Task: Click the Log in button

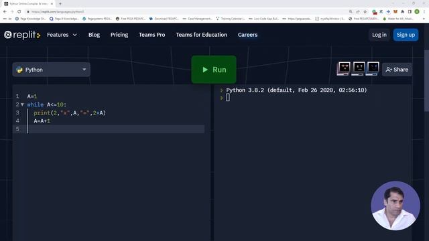Action: [x=379, y=35]
